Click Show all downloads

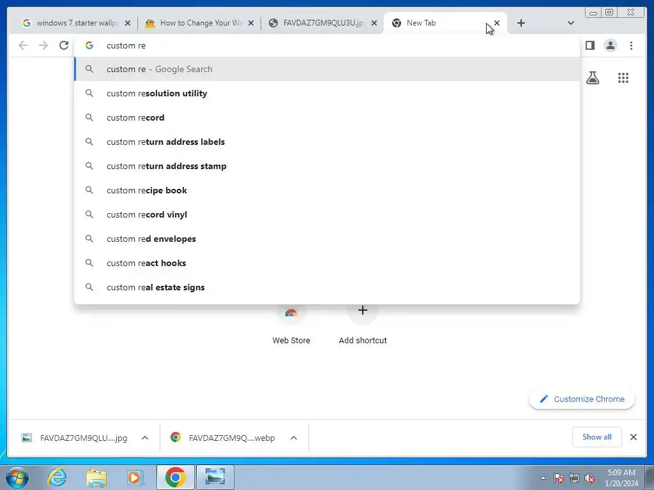pyautogui.click(x=597, y=437)
